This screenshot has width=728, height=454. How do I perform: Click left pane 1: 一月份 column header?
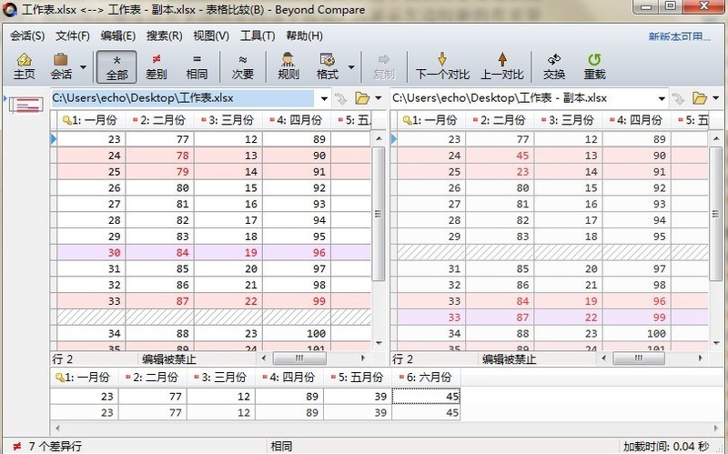(x=91, y=120)
